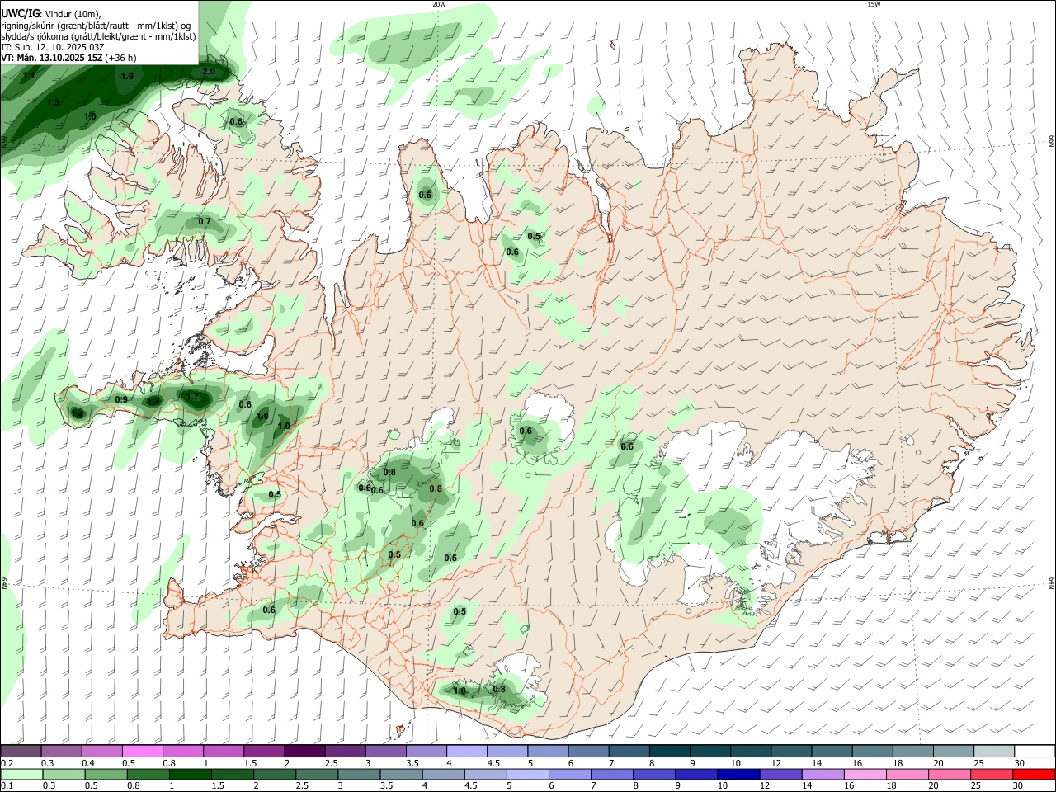Click the '1.1' precipitation value on the map
The height and width of the screenshot is (792, 1056).
(x=30, y=75)
